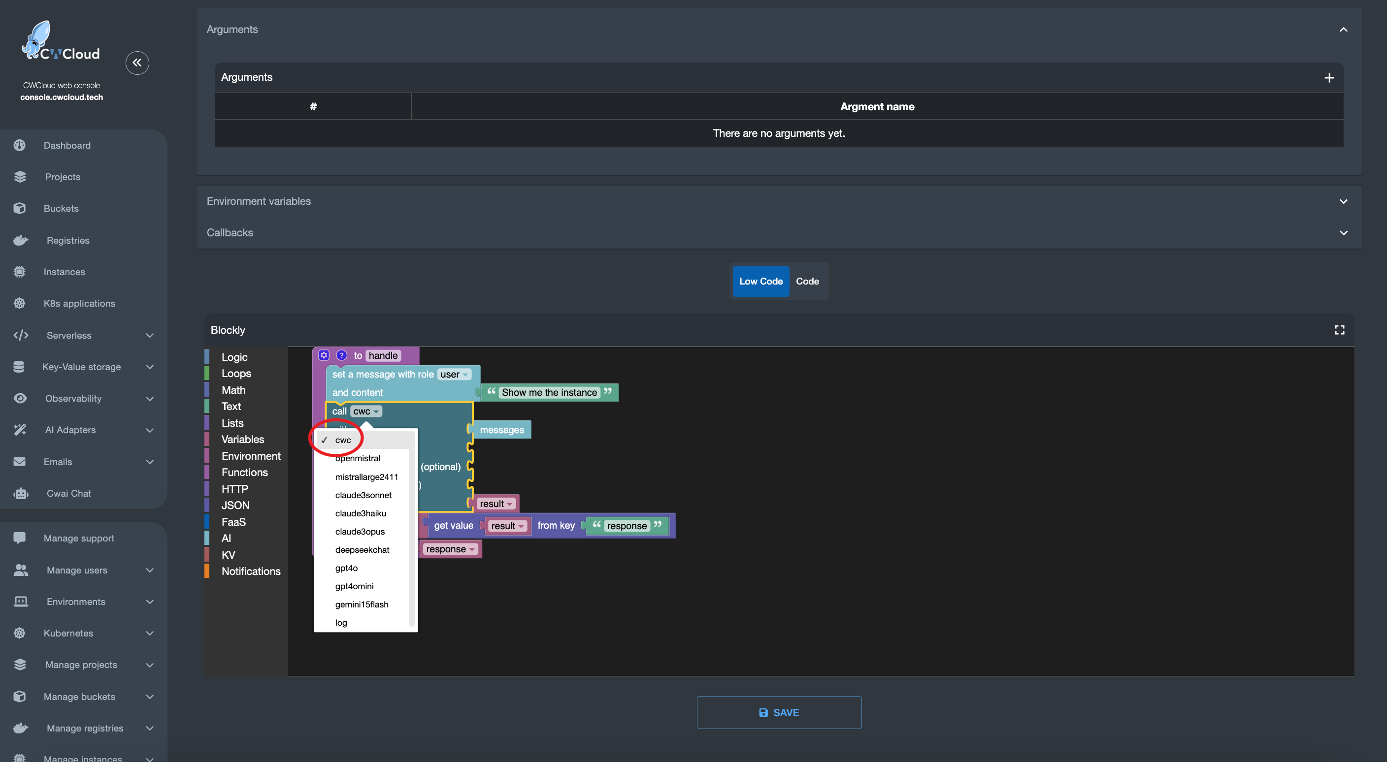Open handle block mutator gear icon
This screenshot has width=1387, height=762.
(324, 355)
